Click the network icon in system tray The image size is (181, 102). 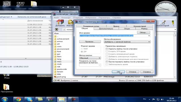(x=158, y=99)
